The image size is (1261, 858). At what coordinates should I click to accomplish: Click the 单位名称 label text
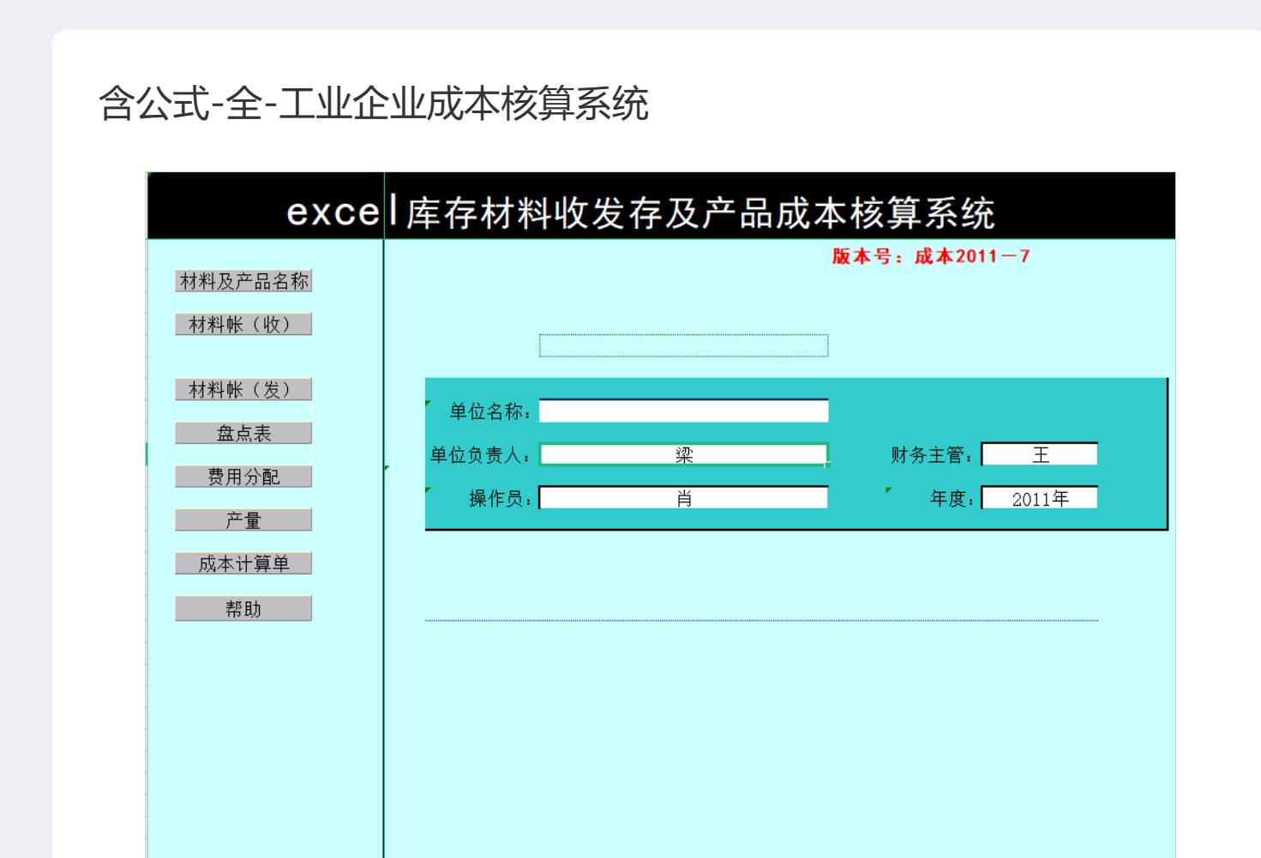click(489, 412)
